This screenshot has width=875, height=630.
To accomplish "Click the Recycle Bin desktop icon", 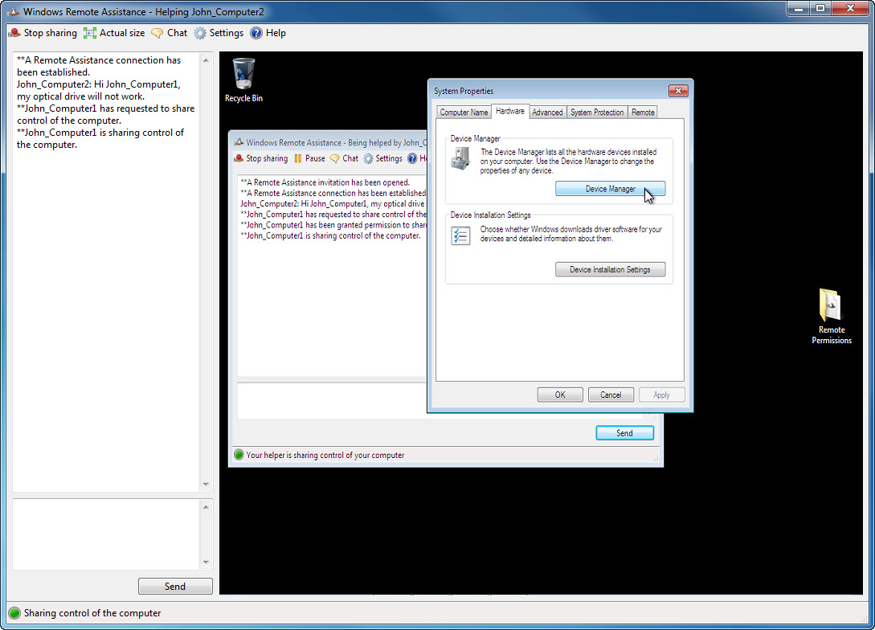I will point(244,80).
